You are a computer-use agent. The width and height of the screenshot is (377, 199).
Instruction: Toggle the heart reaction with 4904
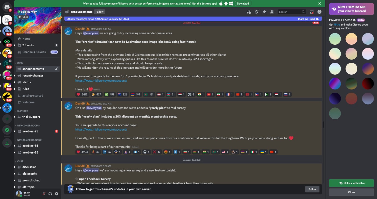pyautogui.click(x=82, y=152)
